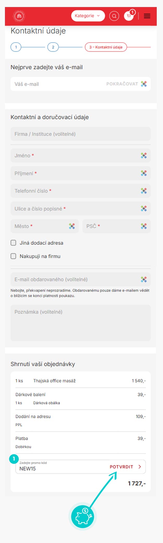This screenshot has width=163, height=543.
Task: Go back to step 1 of checkout
Action: pos(16,47)
